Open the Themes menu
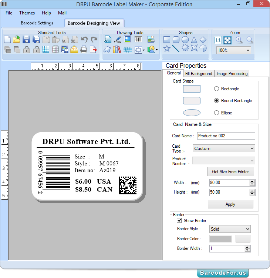The image size is (270, 278). 27,13
